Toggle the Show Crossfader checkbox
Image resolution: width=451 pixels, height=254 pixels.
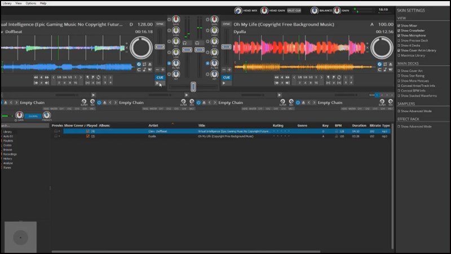click(399, 30)
